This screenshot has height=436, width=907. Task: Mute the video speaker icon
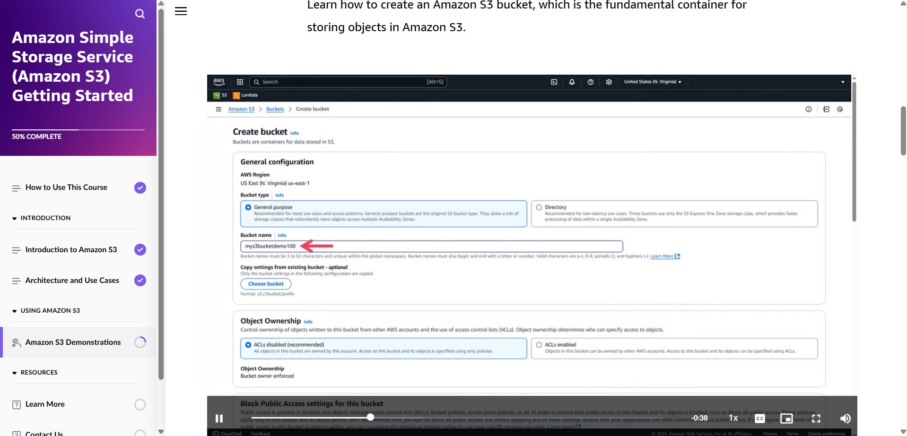coord(845,419)
